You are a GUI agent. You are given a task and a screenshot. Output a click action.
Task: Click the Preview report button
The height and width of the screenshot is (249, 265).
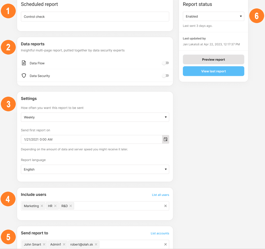pyautogui.click(x=213, y=60)
